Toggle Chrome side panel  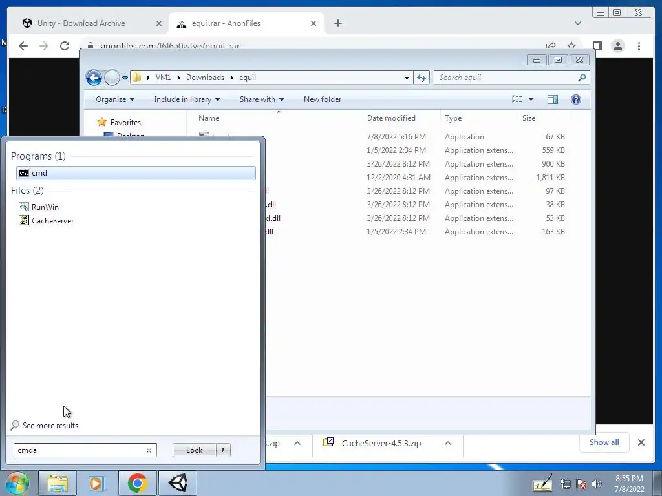[x=597, y=46]
